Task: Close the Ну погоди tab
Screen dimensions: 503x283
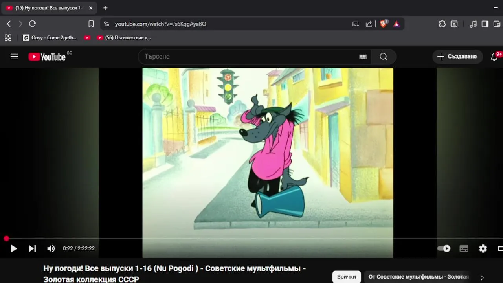Action: click(91, 8)
